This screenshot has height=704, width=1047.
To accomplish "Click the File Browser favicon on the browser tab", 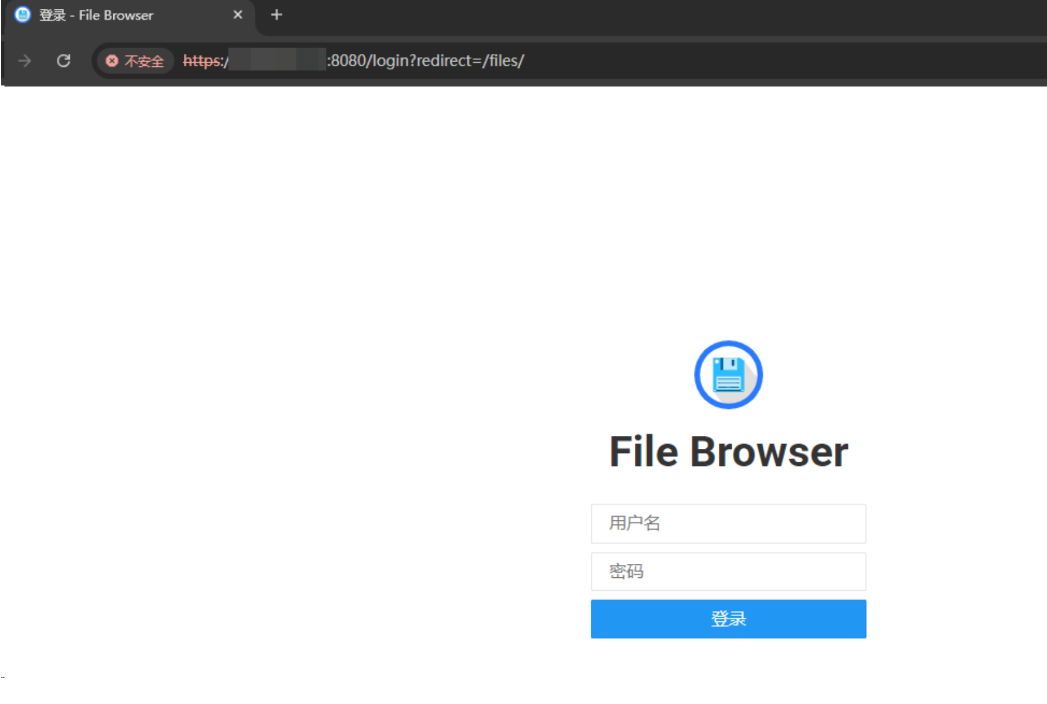I will click(x=22, y=15).
